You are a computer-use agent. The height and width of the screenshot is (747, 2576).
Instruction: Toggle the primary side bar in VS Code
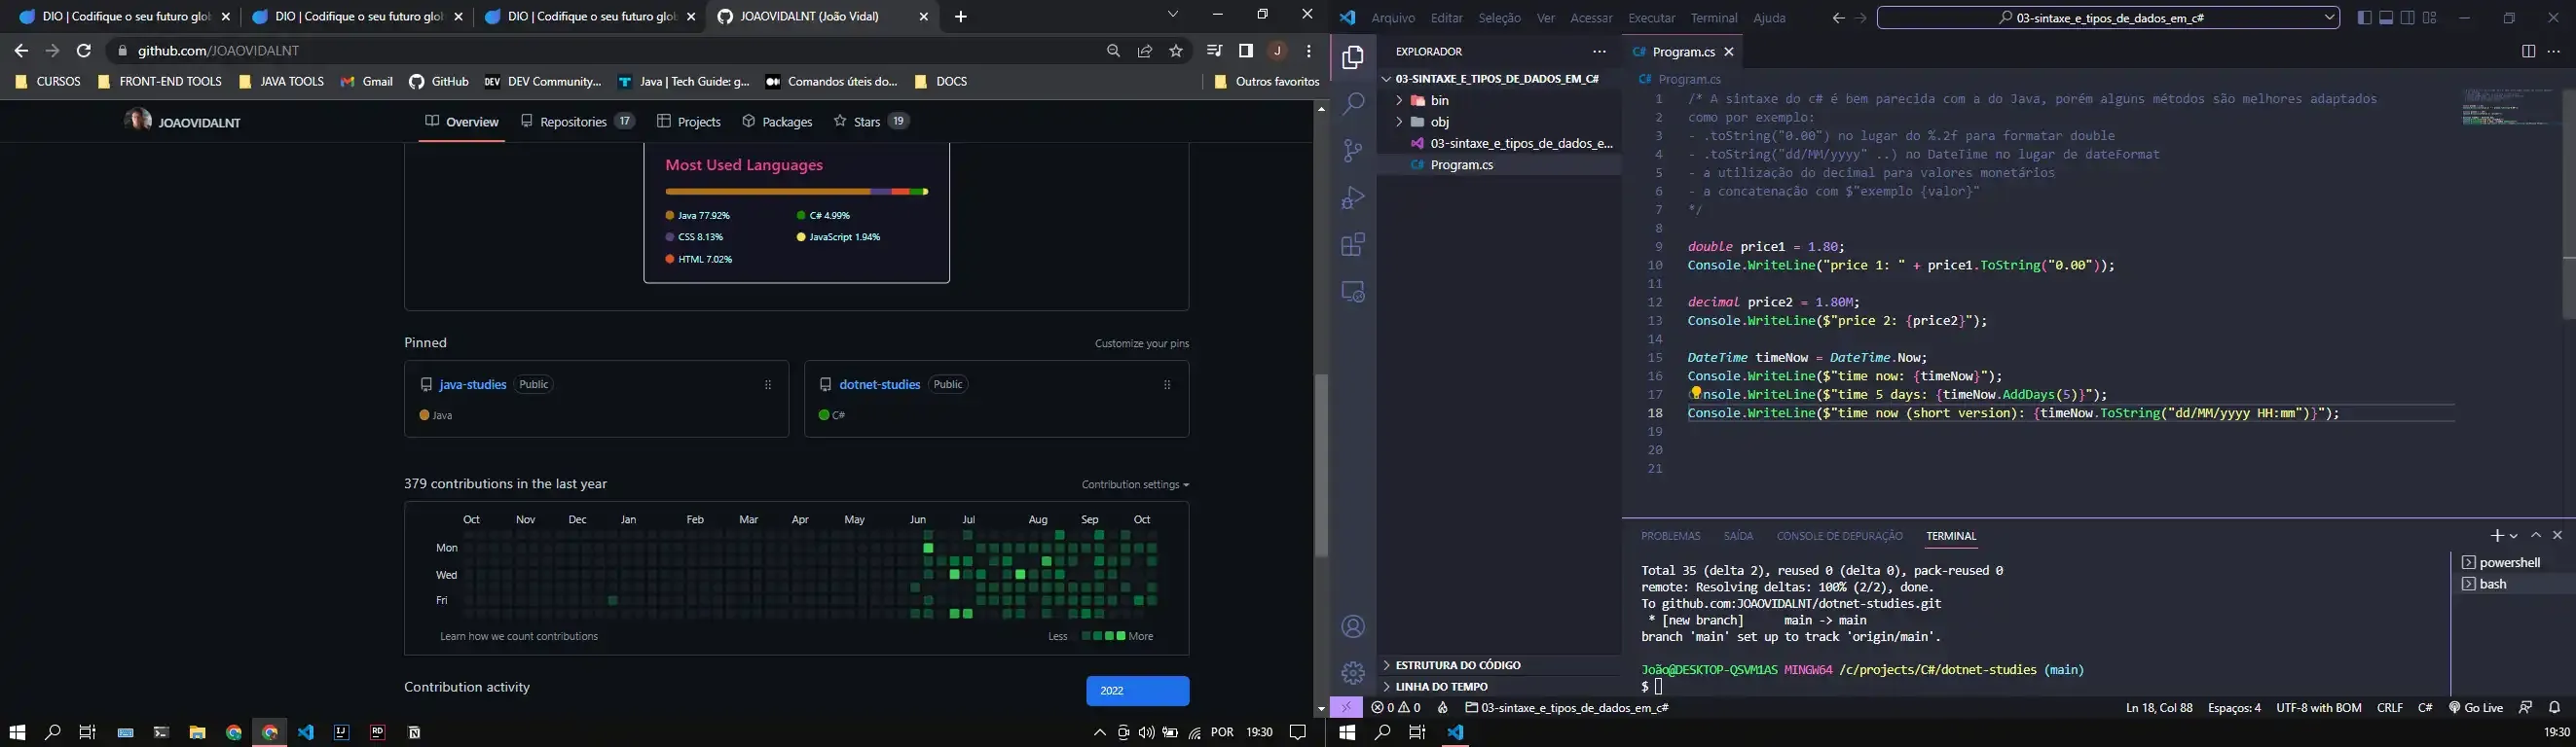coord(2364,18)
